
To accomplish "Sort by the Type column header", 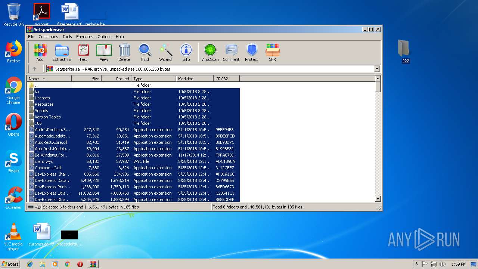I will (154, 79).
